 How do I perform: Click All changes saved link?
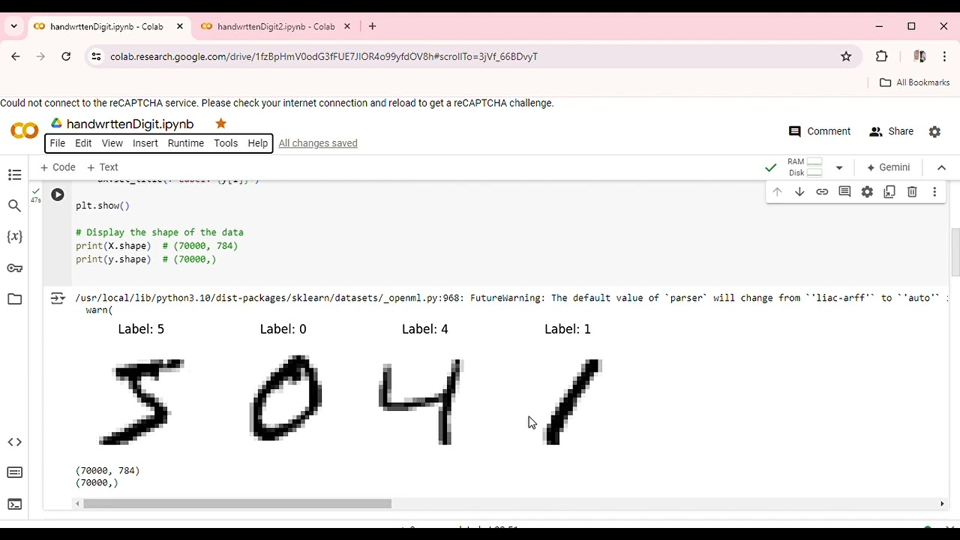[x=318, y=143]
